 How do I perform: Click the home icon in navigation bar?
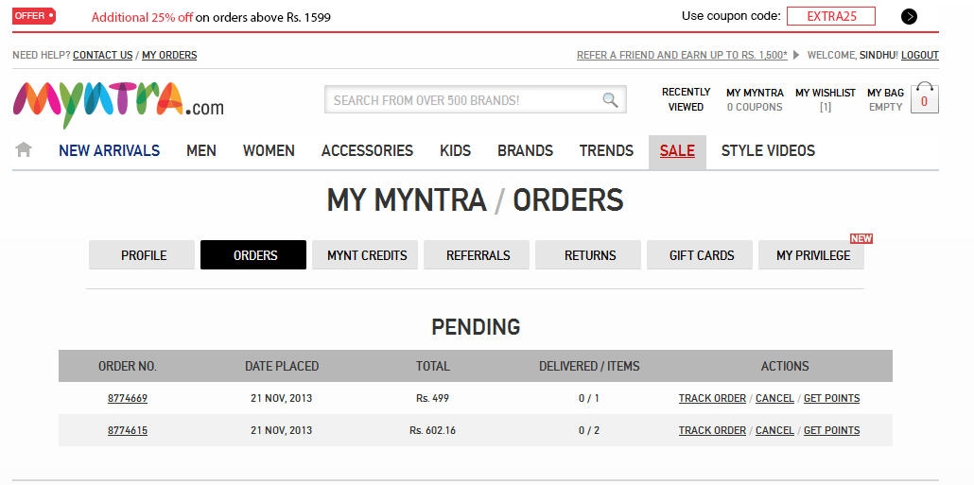(x=24, y=149)
